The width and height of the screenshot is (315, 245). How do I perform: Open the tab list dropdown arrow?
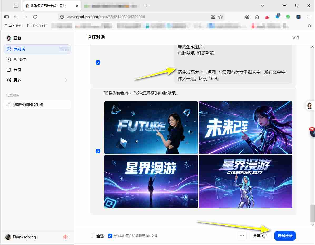coord(262,6)
